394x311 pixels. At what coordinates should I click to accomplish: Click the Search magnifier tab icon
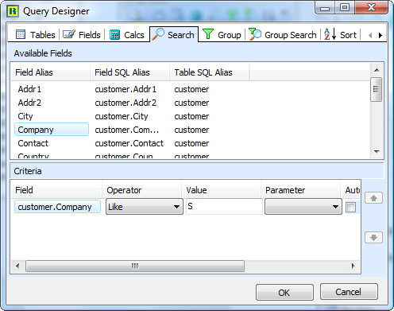point(158,34)
